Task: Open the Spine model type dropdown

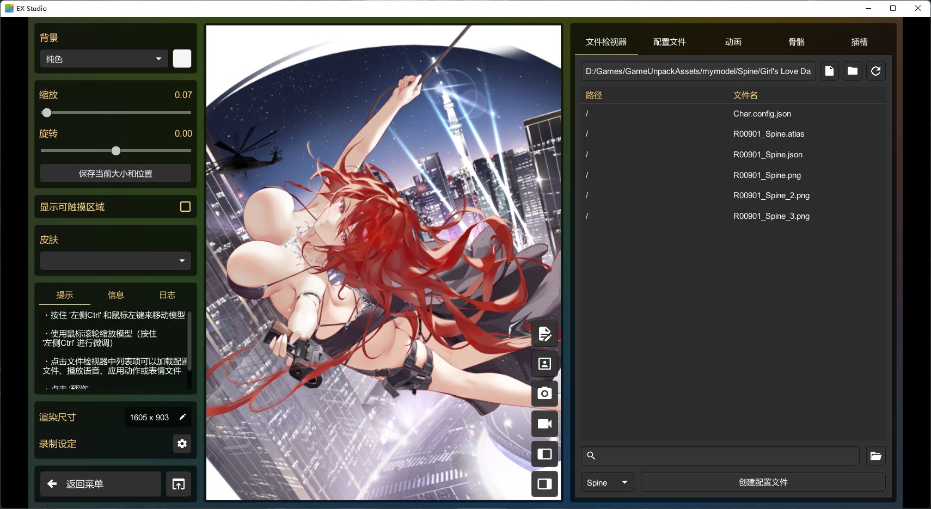Action: point(607,482)
